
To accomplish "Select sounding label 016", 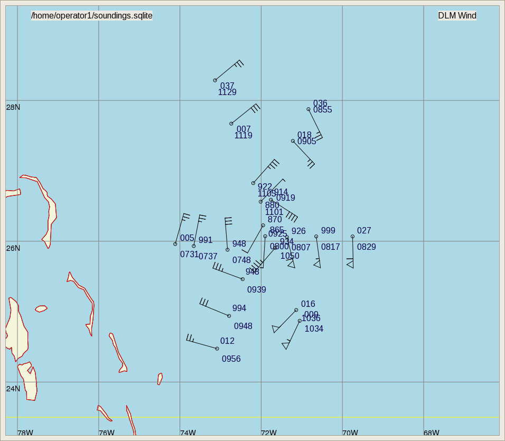I will [308, 304].
